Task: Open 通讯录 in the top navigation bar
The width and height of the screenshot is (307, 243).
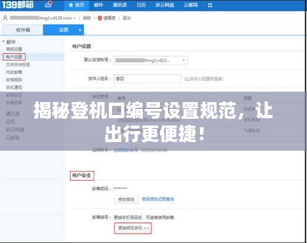Action: [120, 5]
